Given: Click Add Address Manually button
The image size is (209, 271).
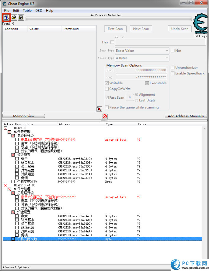Looking at the screenshot, I should 186,116.
